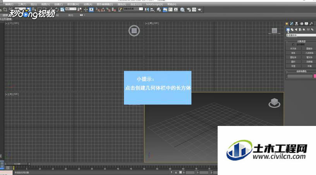Open the 动画(A) menu
The height and width of the screenshot is (175, 316).
click(88, 4)
